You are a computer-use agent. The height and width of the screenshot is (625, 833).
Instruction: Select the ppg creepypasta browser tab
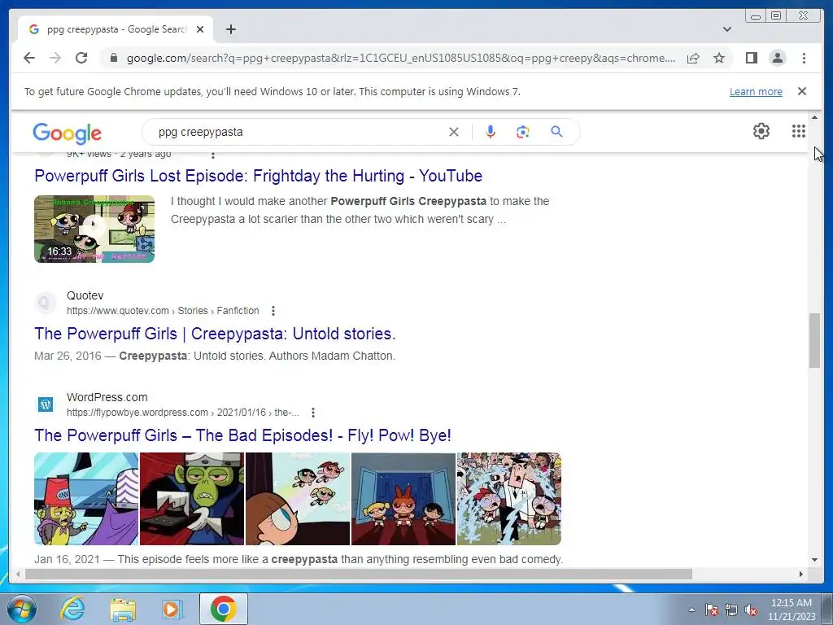coord(116,29)
